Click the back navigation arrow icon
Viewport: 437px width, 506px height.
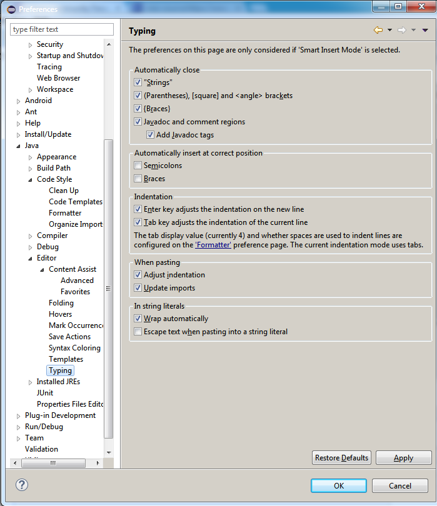378,30
